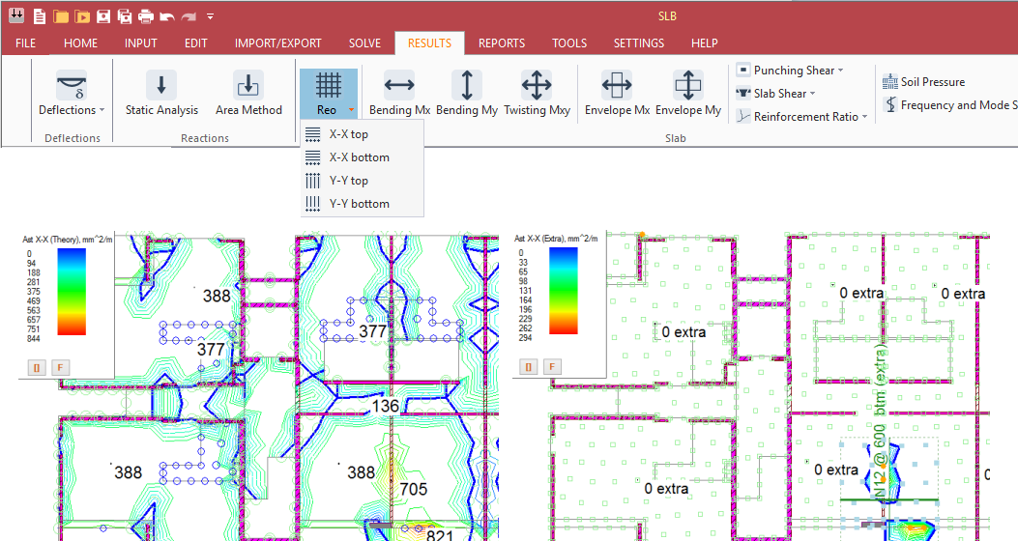Choose X-X bottom from Reo menu
Screen dimensions: 1018x541
pos(359,157)
